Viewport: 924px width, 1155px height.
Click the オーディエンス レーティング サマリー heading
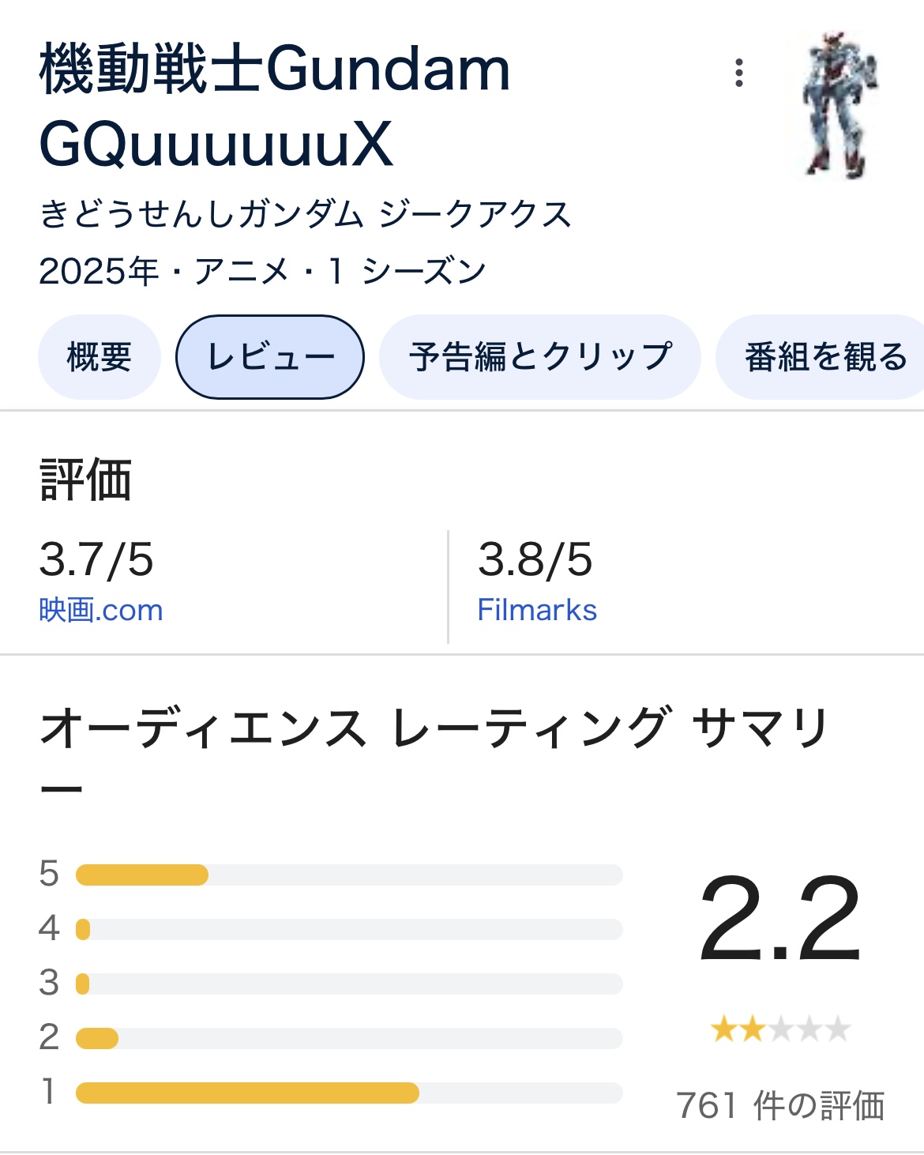pos(433,728)
